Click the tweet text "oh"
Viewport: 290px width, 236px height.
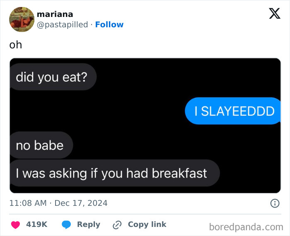(x=16, y=45)
